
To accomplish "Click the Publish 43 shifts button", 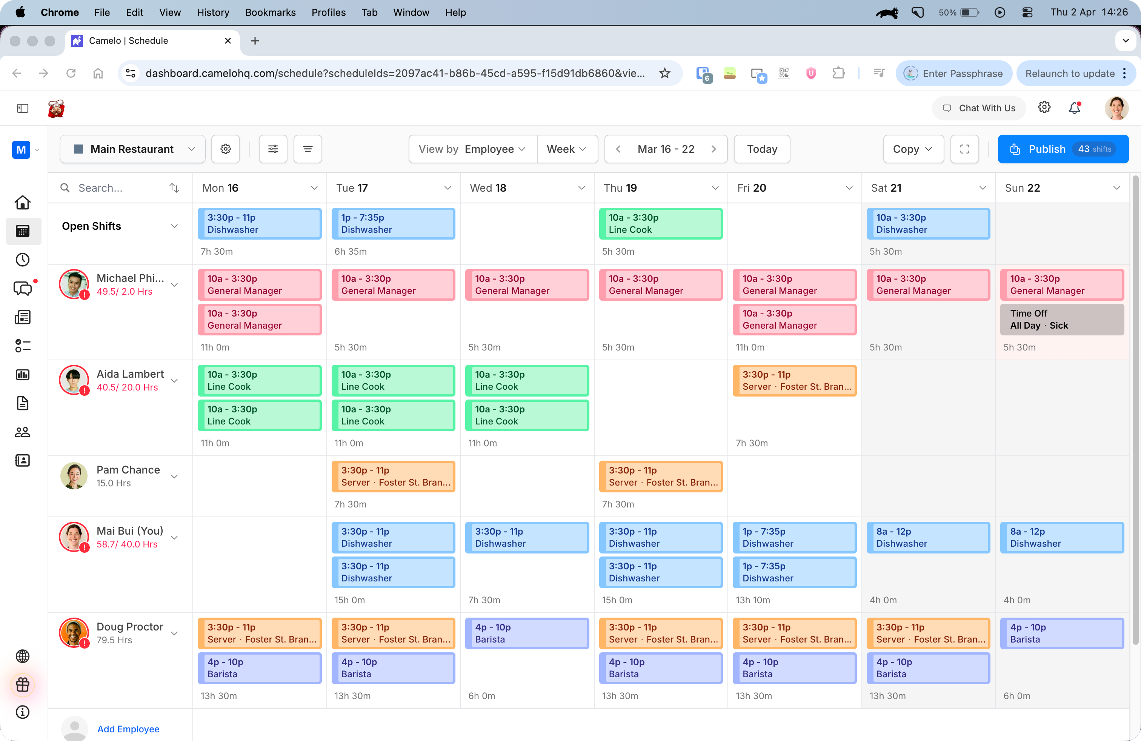I will click(1063, 149).
